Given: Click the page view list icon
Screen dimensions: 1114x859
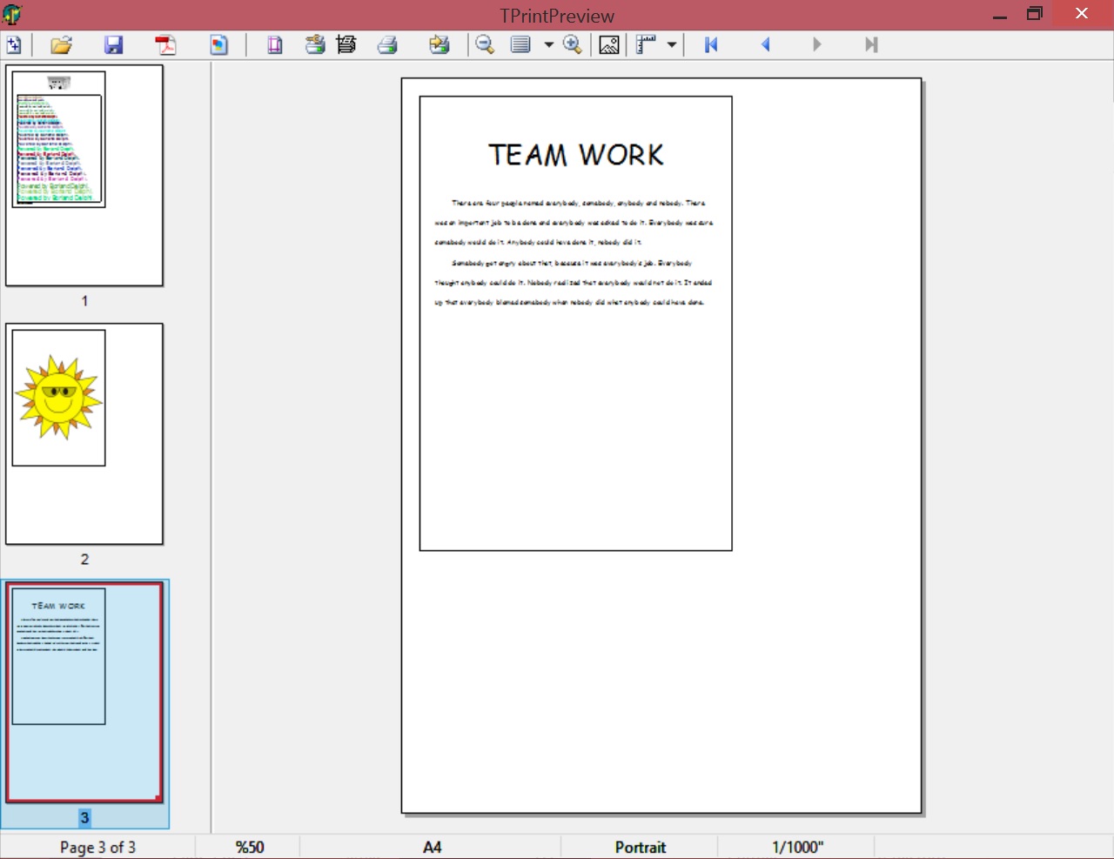Looking at the screenshot, I should click(x=520, y=44).
